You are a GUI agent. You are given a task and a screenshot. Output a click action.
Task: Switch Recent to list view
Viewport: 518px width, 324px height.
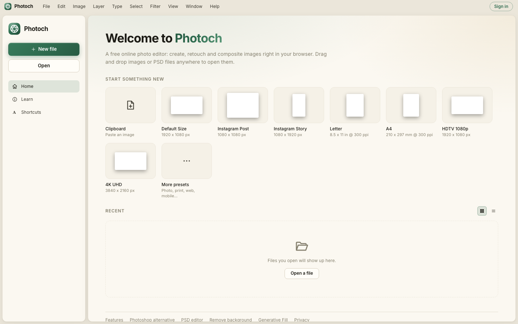tap(494, 211)
